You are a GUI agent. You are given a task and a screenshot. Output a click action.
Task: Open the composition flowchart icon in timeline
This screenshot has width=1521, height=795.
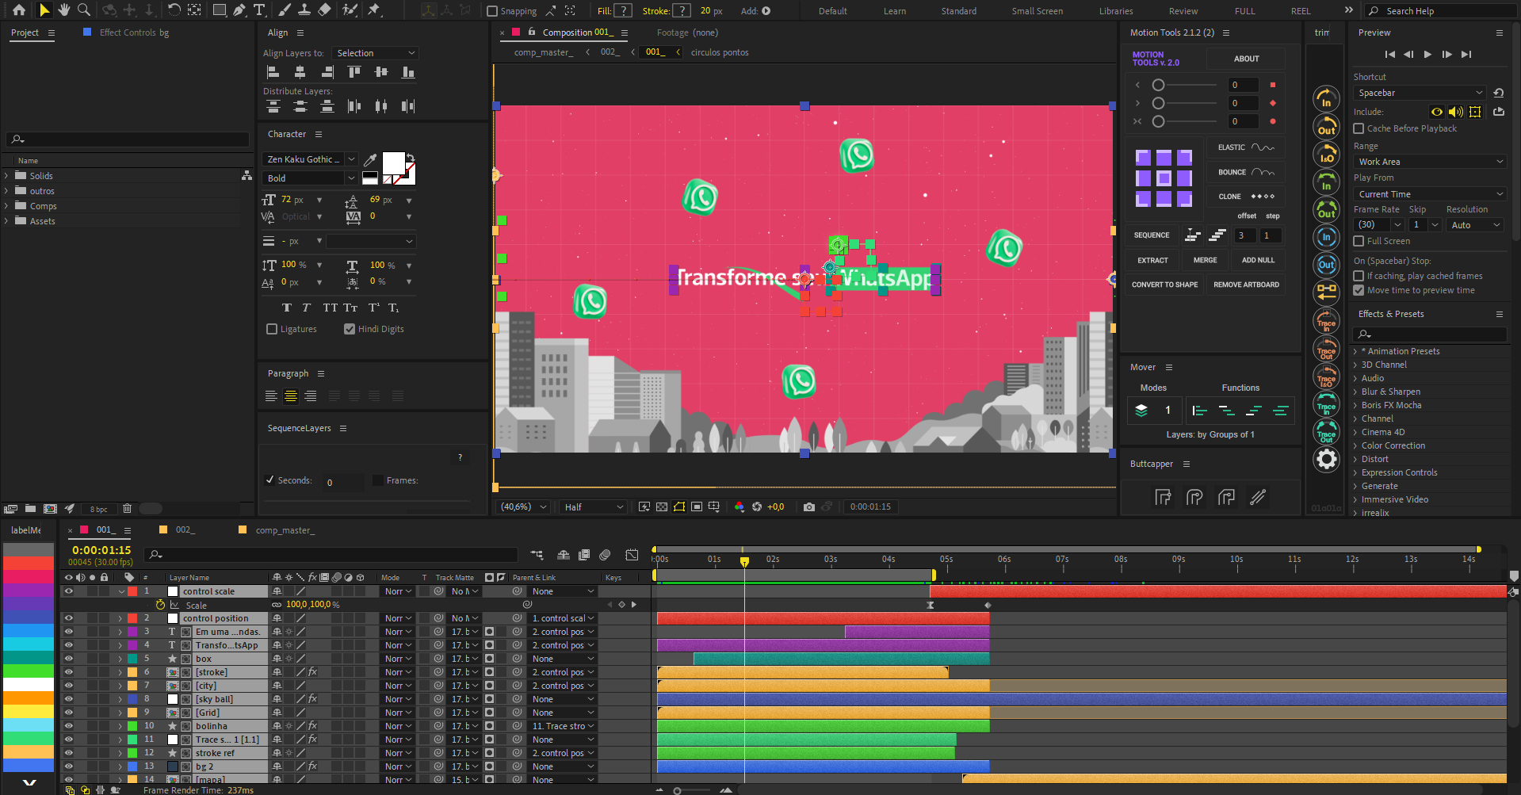click(537, 555)
